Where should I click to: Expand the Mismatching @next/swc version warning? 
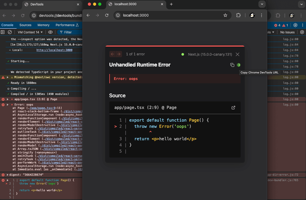point(7,77)
